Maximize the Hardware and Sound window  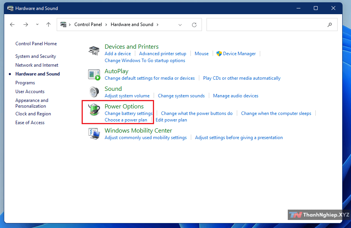pyautogui.click(x=316, y=8)
